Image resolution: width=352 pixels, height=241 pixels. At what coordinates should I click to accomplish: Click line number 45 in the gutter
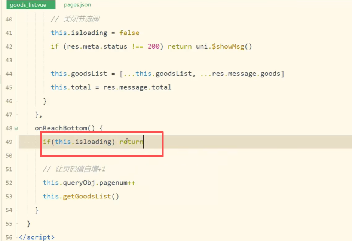click(x=9, y=87)
